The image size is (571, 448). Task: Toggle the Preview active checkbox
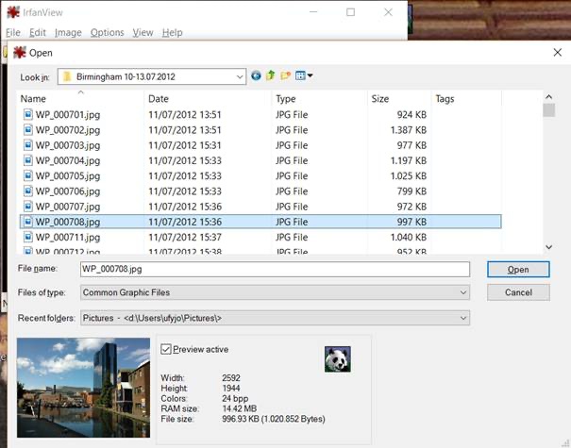166,349
